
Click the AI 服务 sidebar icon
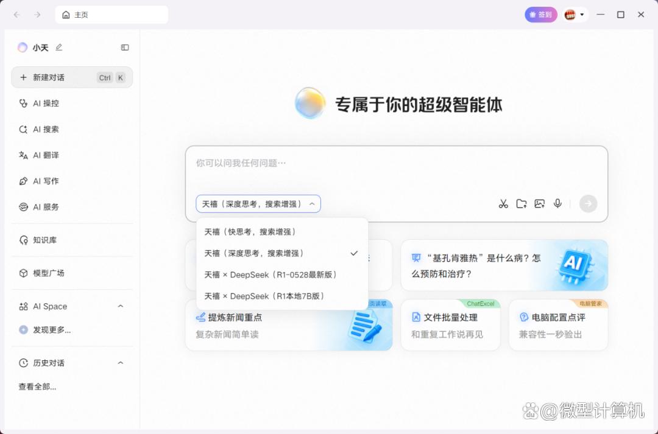[23, 207]
